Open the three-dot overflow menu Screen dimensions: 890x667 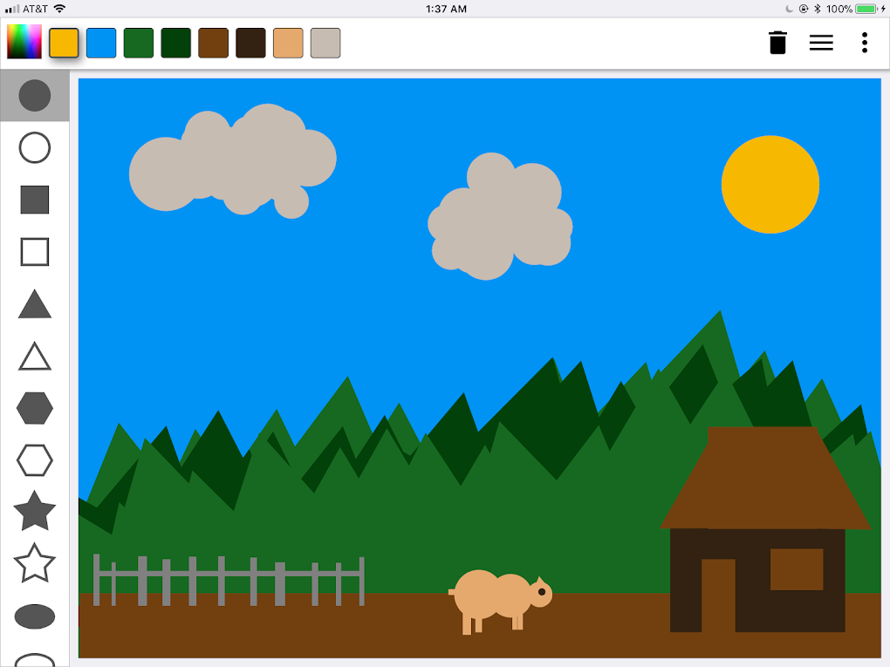point(864,42)
